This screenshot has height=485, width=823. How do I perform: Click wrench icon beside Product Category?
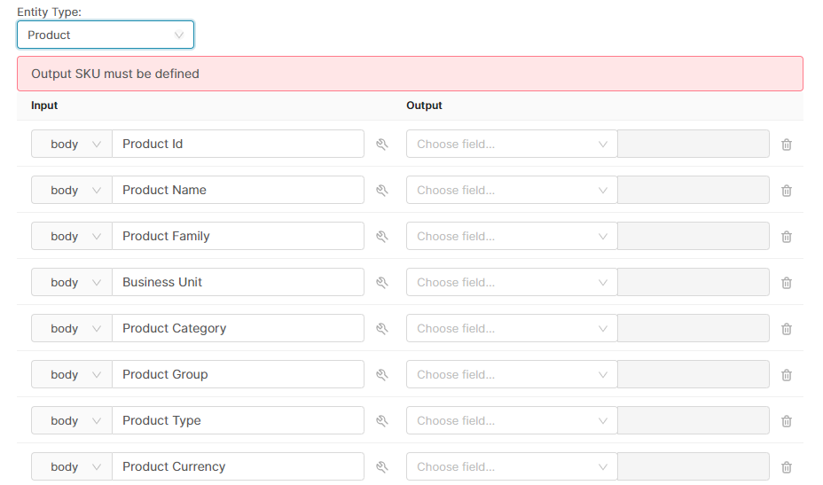coord(382,329)
